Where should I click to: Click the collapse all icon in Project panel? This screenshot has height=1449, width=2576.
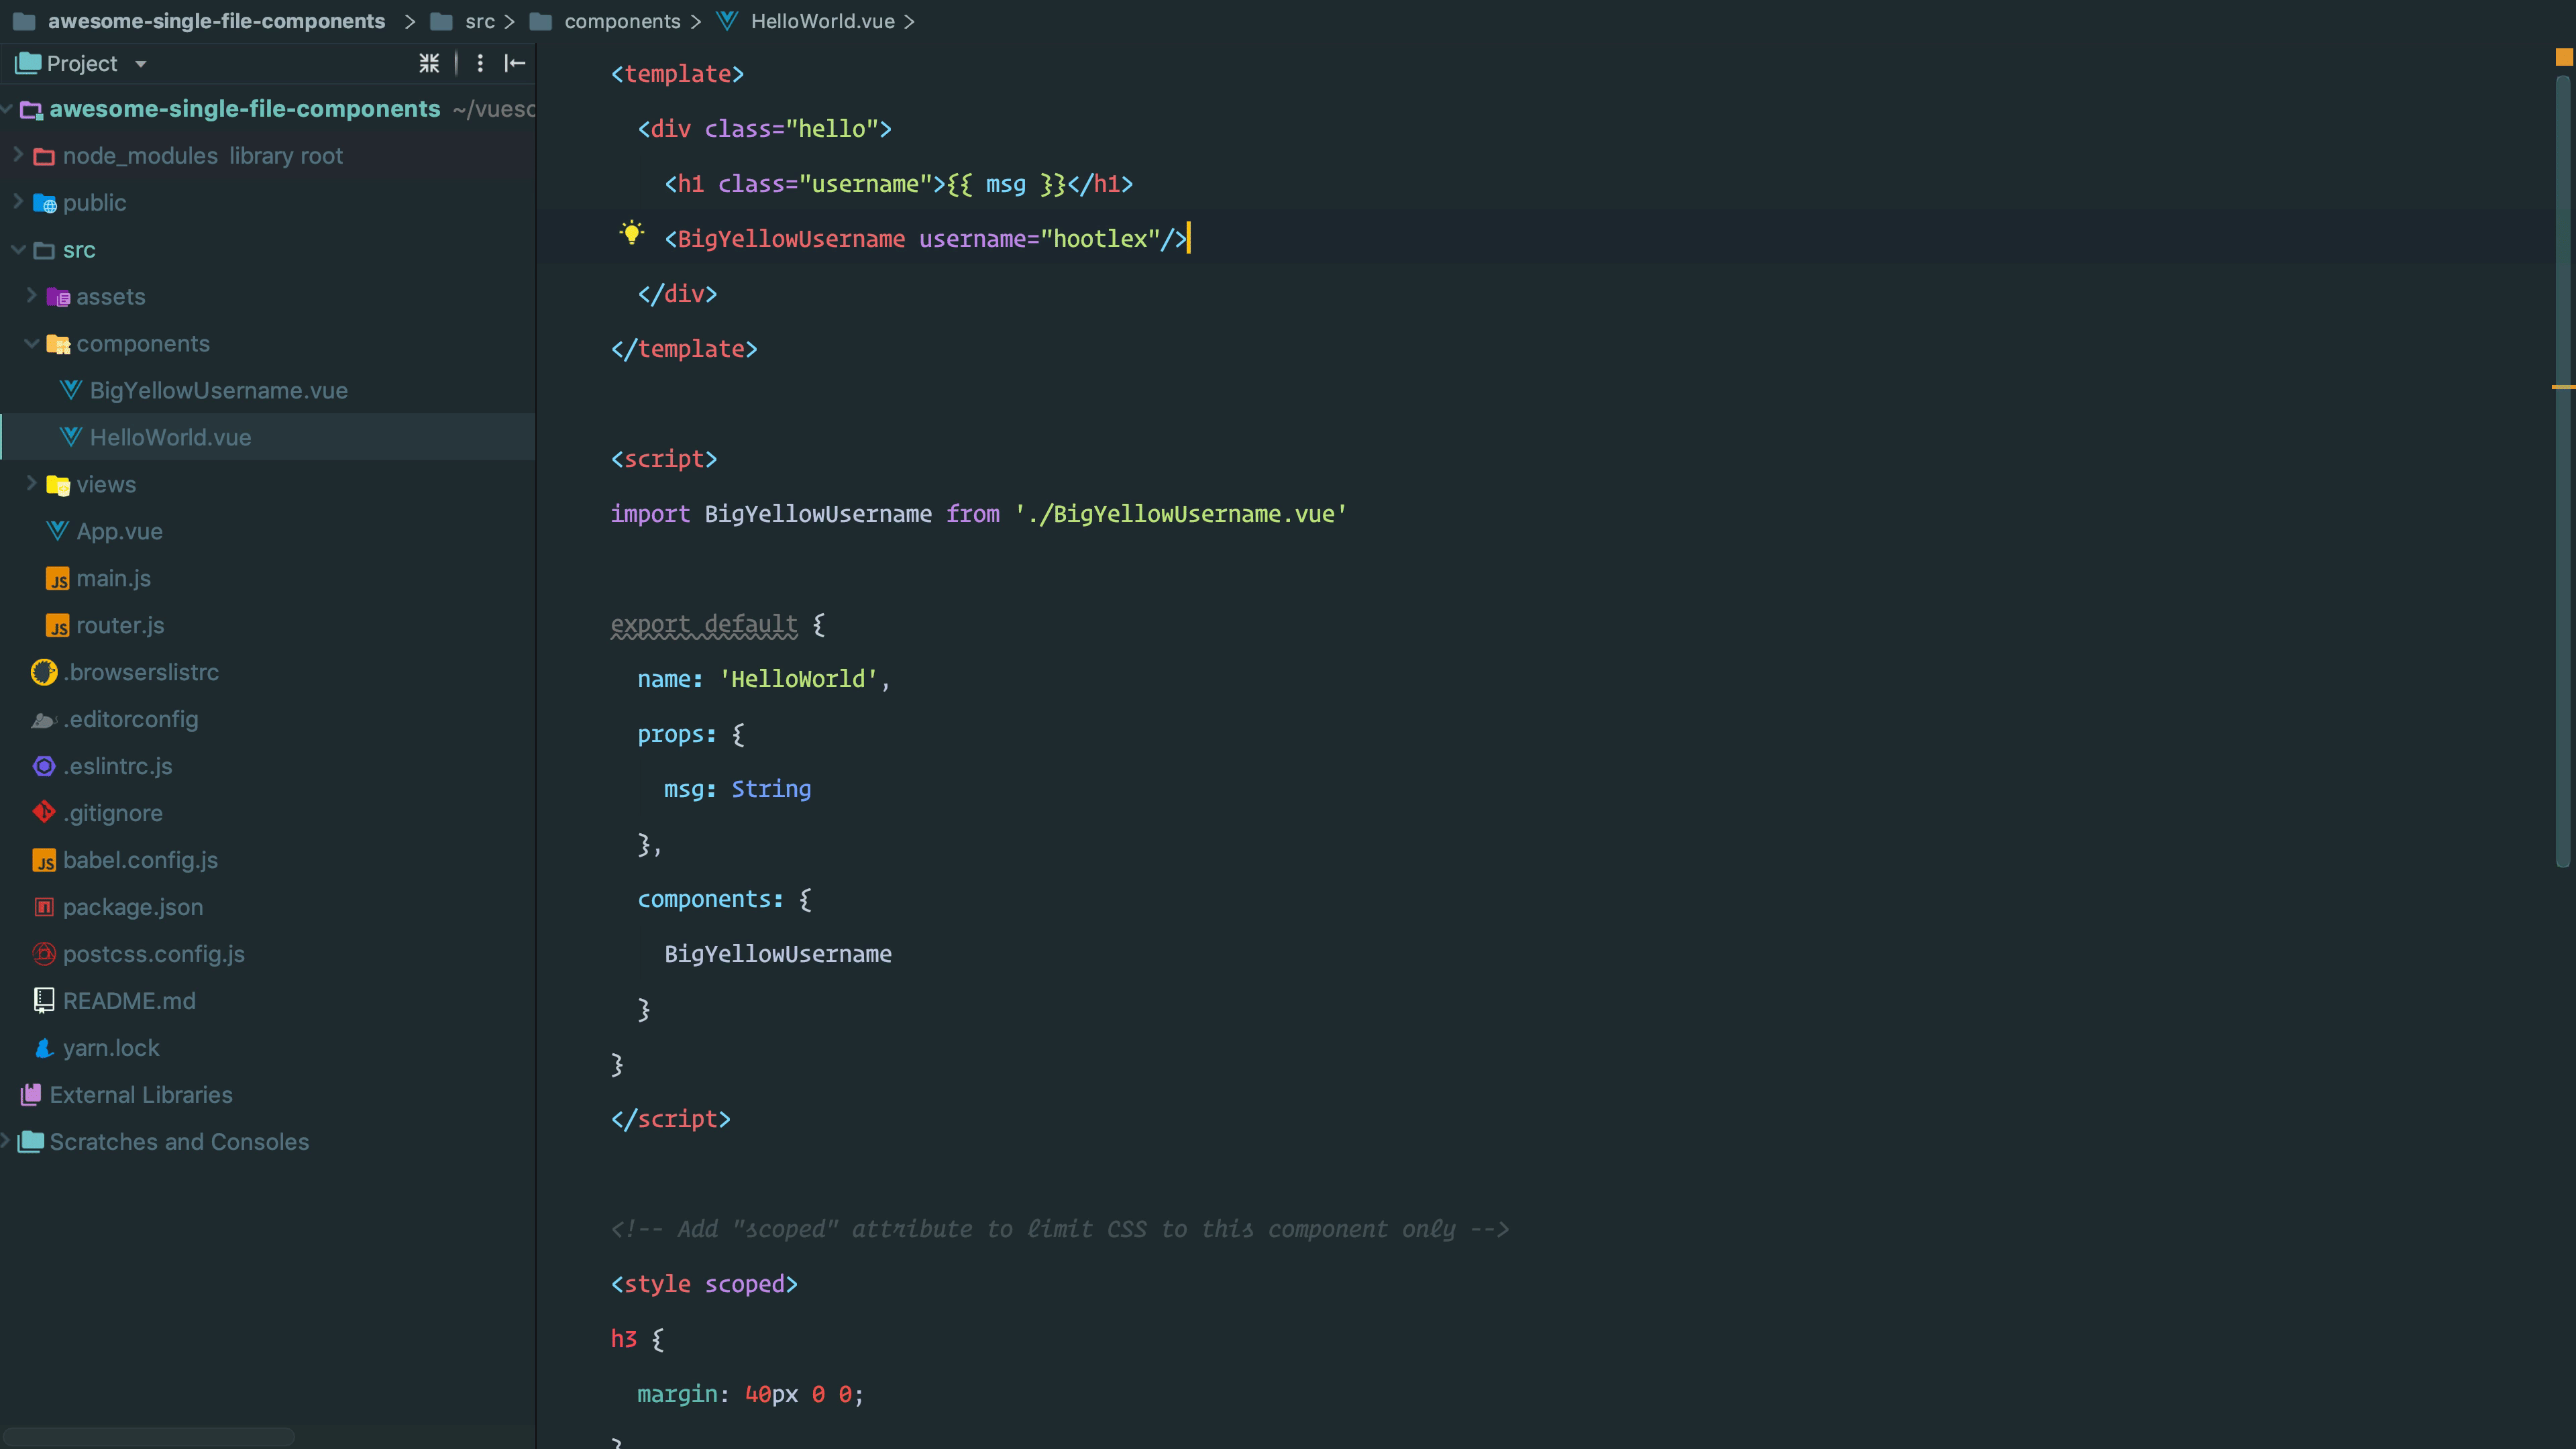429,64
